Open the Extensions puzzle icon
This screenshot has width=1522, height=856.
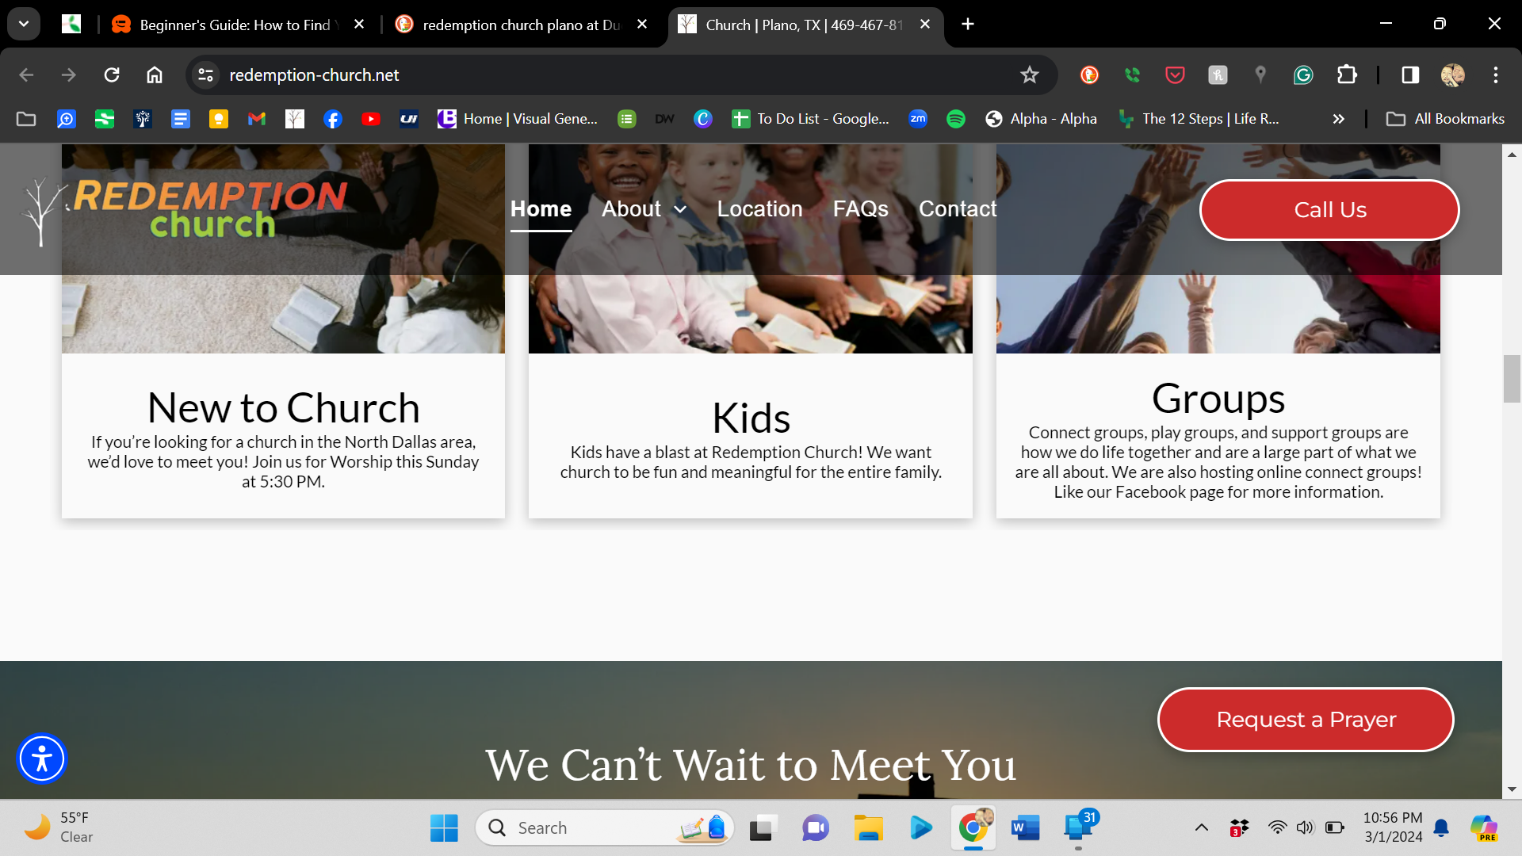coord(1347,75)
